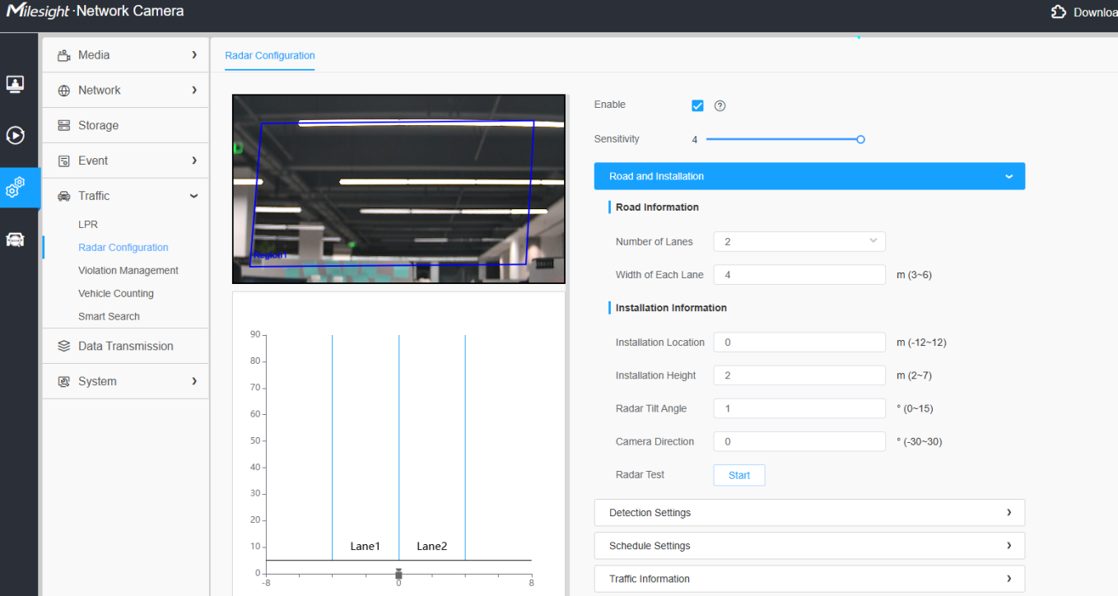The width and height of the screenshot is (1118, 596).
Task: Click the Storage drive icon
Action: click(63, 125)
